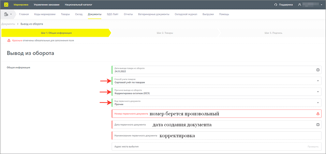Click Вывод из оборота breadcrumb text

point(32,24)
